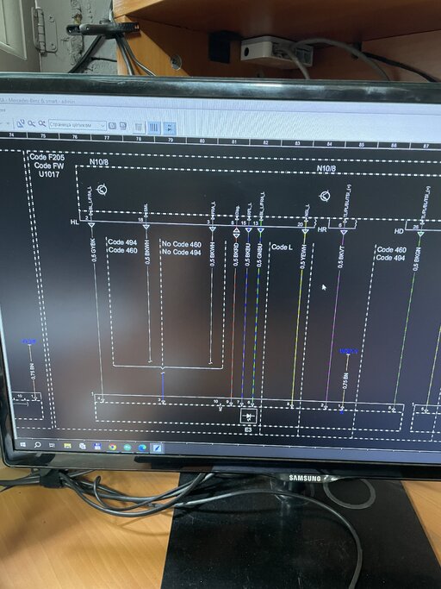Click column 80 in the ruler
441x589 pixels.
(x=202, y=141)
